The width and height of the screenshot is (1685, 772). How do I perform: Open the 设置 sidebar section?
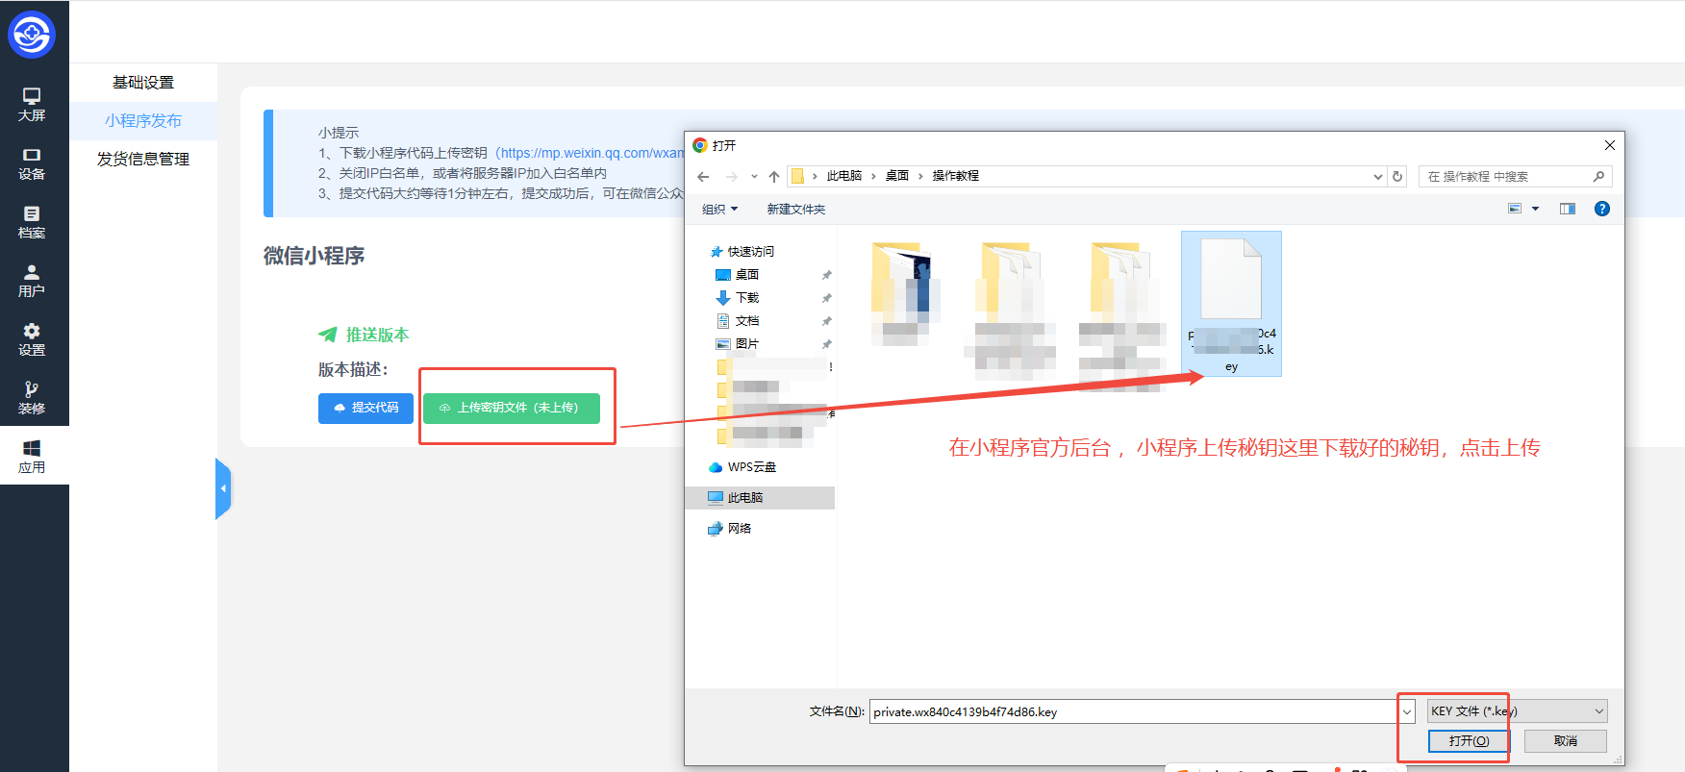[x=32, y=339]
